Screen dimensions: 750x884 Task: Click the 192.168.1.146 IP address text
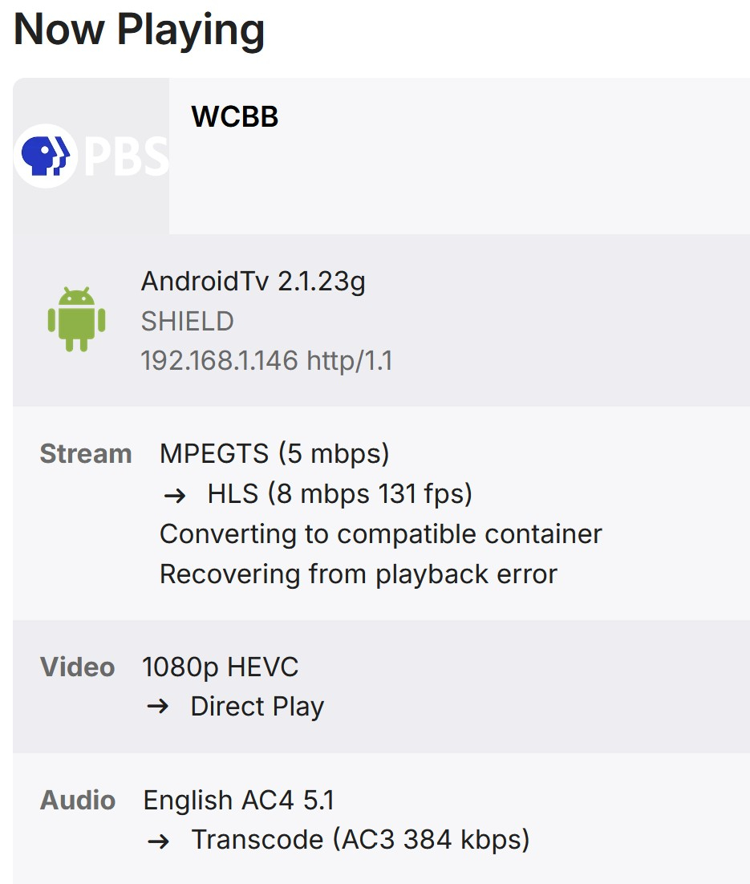click(266, 361)
